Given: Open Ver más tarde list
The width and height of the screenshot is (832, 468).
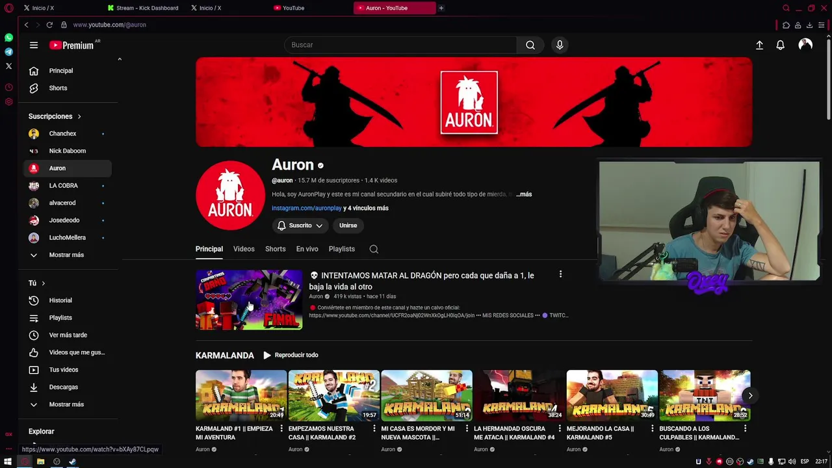Looking at the screenshot, I should pyautogui.click(x=68, y=335).
